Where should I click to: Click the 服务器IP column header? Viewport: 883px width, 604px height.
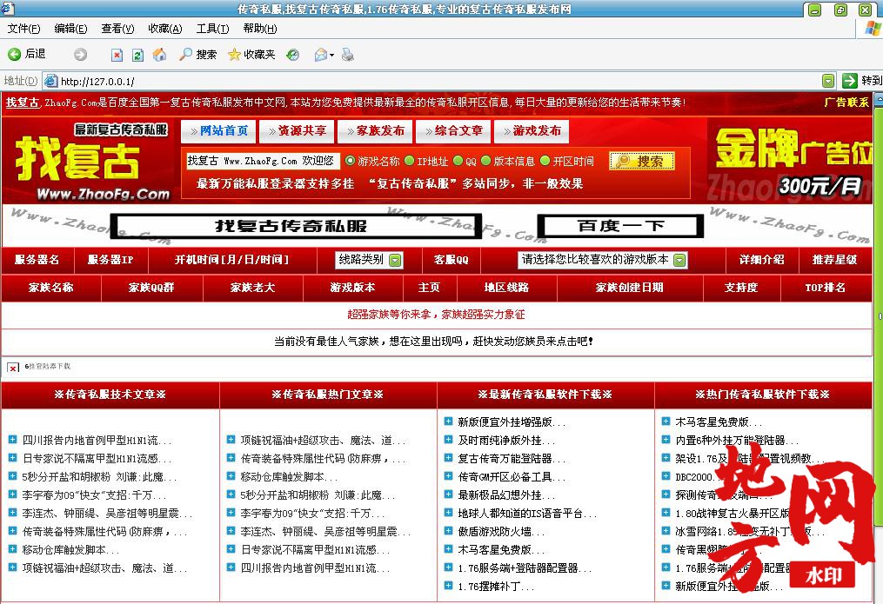coord(110,260)
